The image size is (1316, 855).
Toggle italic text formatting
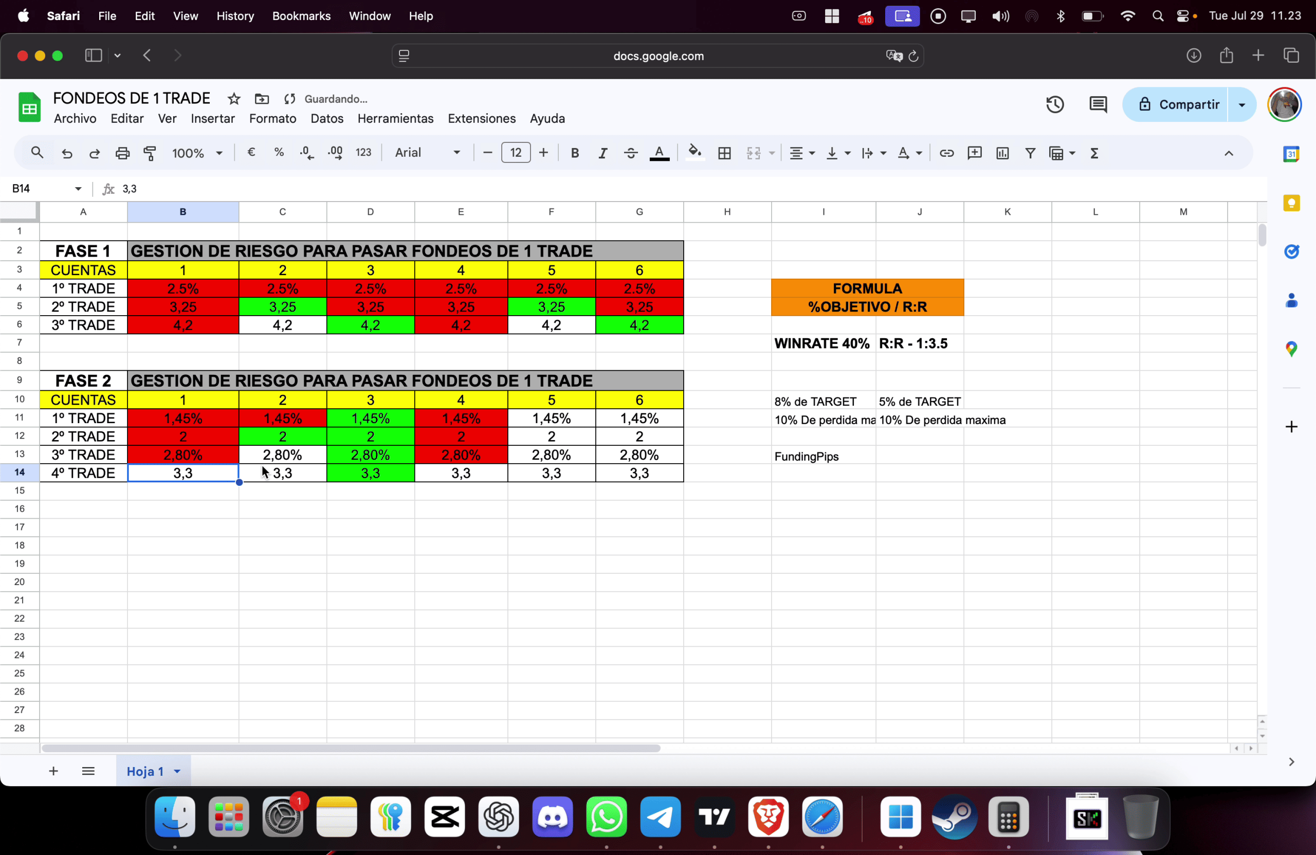(x=602, y=153)
